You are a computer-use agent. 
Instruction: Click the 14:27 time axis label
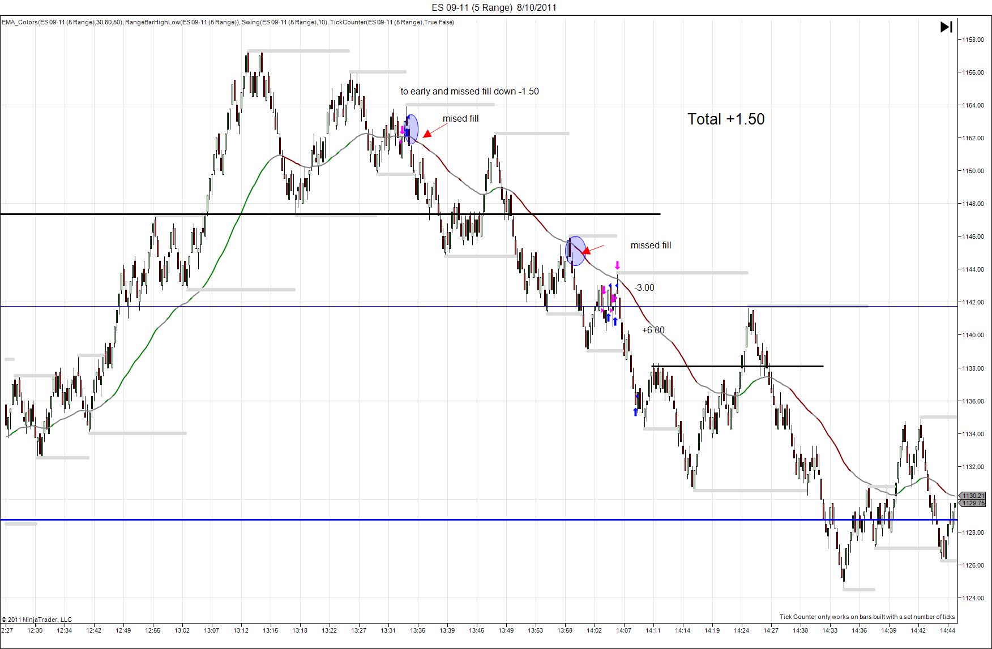click(x=771, y=630)
